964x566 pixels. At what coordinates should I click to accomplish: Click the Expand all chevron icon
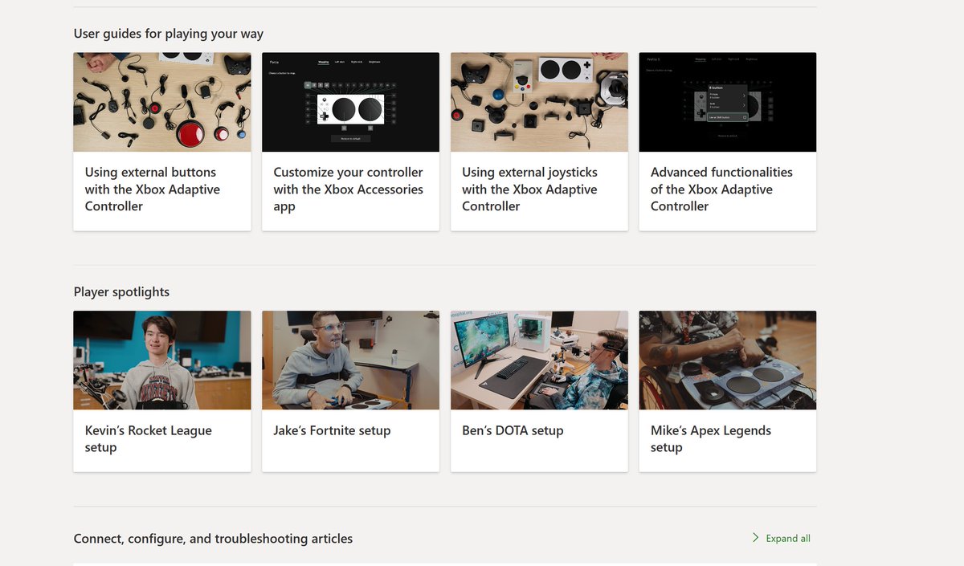pos(755,538)
